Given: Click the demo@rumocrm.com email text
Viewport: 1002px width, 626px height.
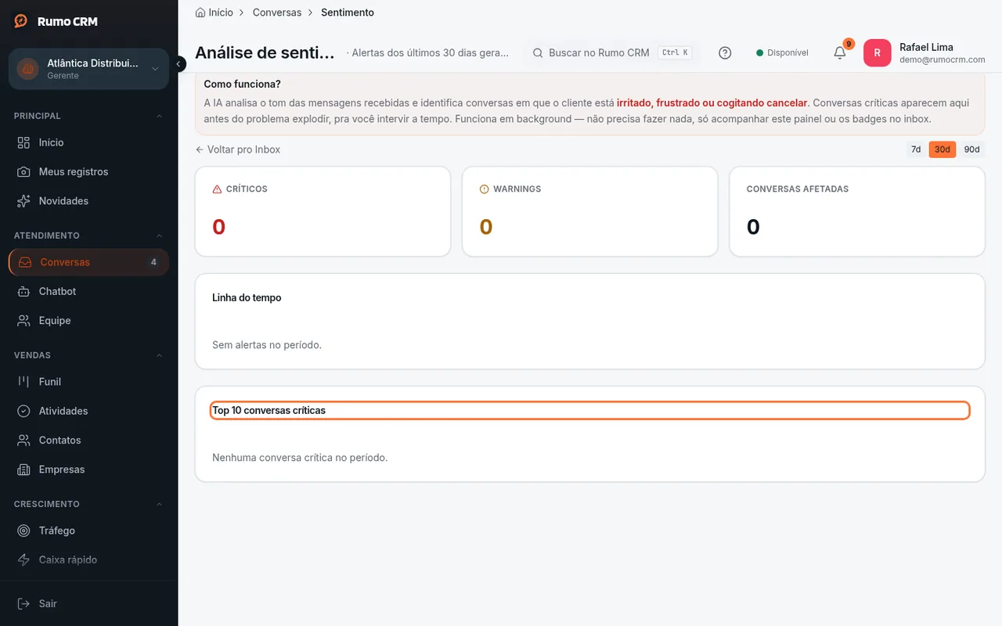Looking at the screenshot, I should [942, 59].
